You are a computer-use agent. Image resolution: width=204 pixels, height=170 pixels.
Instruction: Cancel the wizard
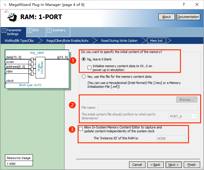point(137,165)
